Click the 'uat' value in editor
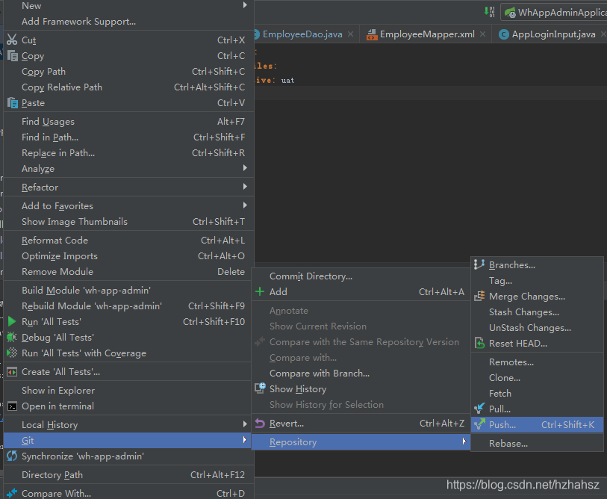This screenshot has height=499, width=607. click(x=287, y=81)
